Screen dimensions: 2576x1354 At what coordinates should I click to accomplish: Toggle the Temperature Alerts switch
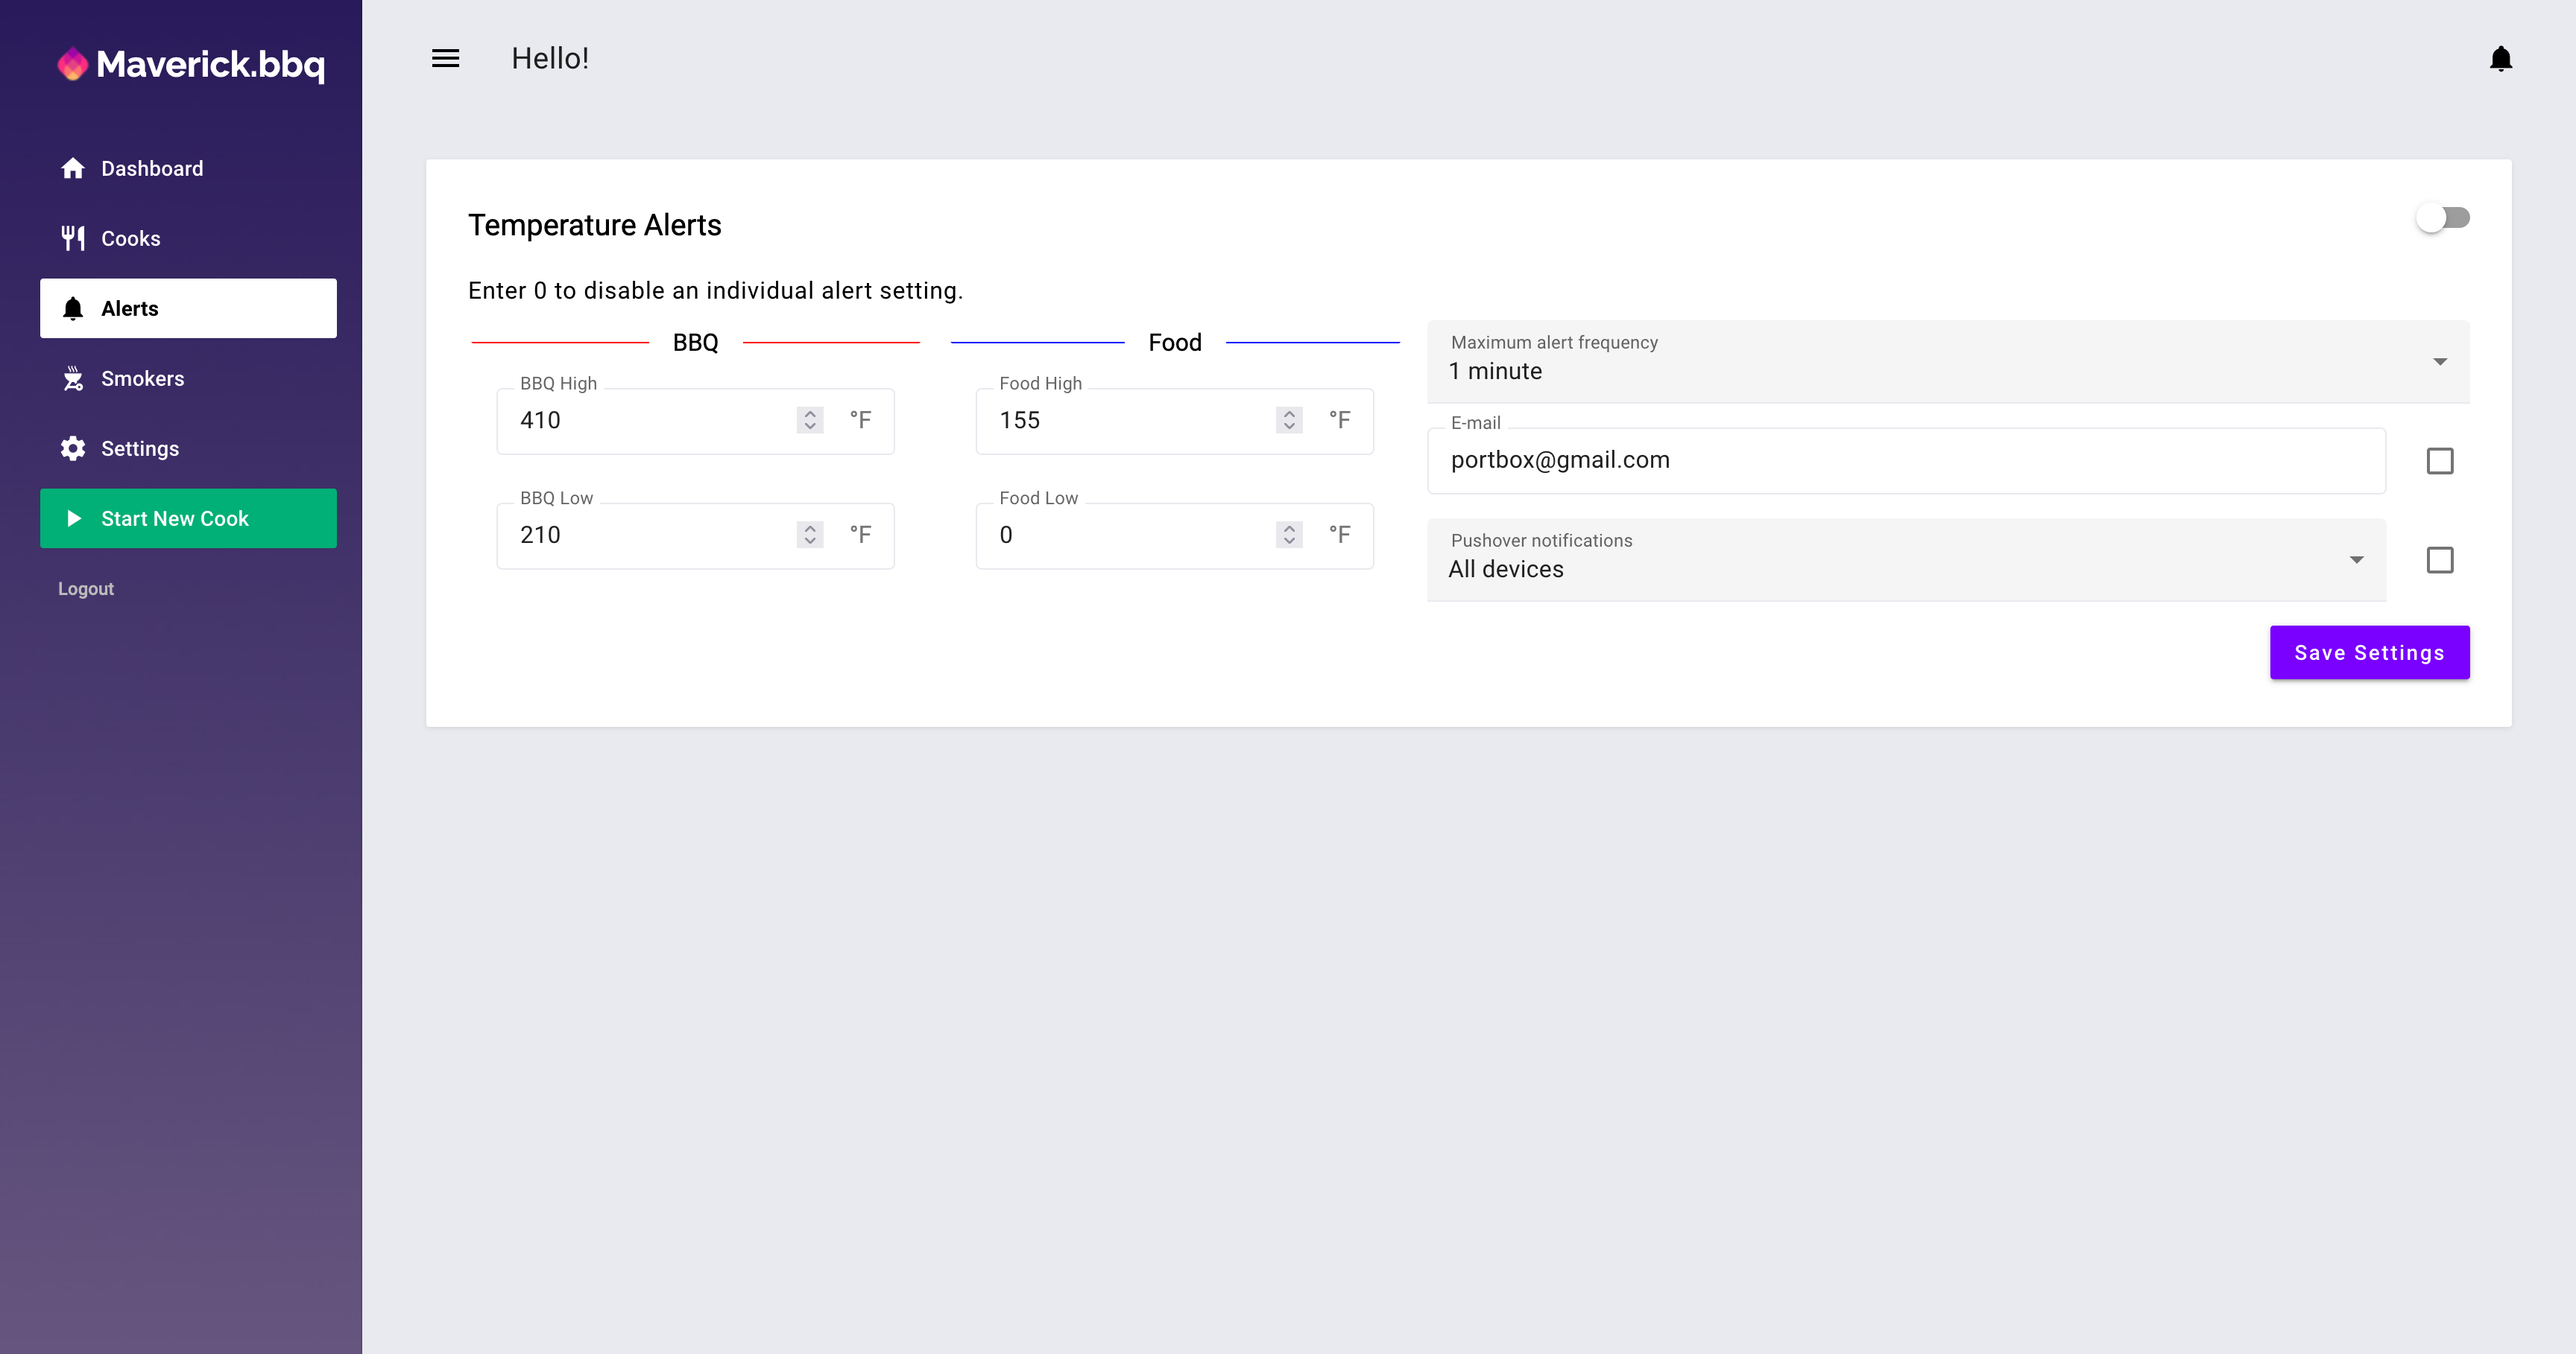click(2442, 217)
